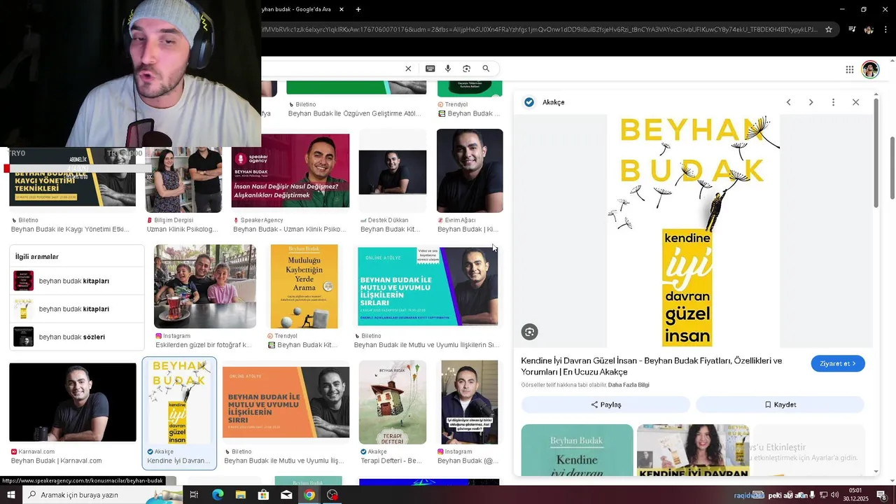Select first related search beyhan budak kitapları
Viewport: 896px width, 504px height.
(x=77, y=281)
